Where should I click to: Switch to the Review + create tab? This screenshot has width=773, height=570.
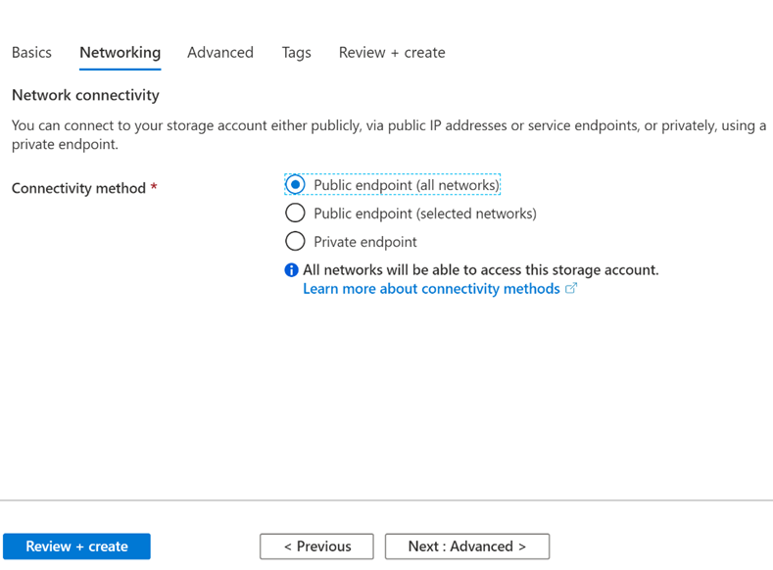coord(392,52)
